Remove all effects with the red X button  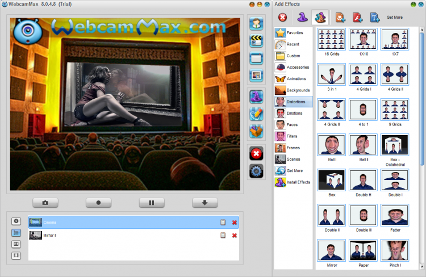[256, 154]
